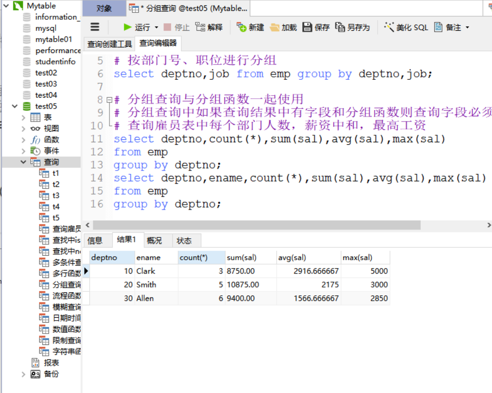Click the Explain (解释) toolbar button
This screenshot has height=393, width=492.
coord(209,27)
